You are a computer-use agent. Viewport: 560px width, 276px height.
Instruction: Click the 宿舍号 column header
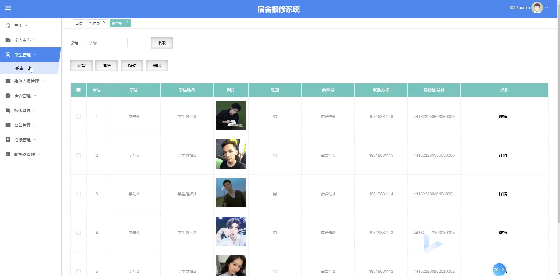(x=328, y=90)
